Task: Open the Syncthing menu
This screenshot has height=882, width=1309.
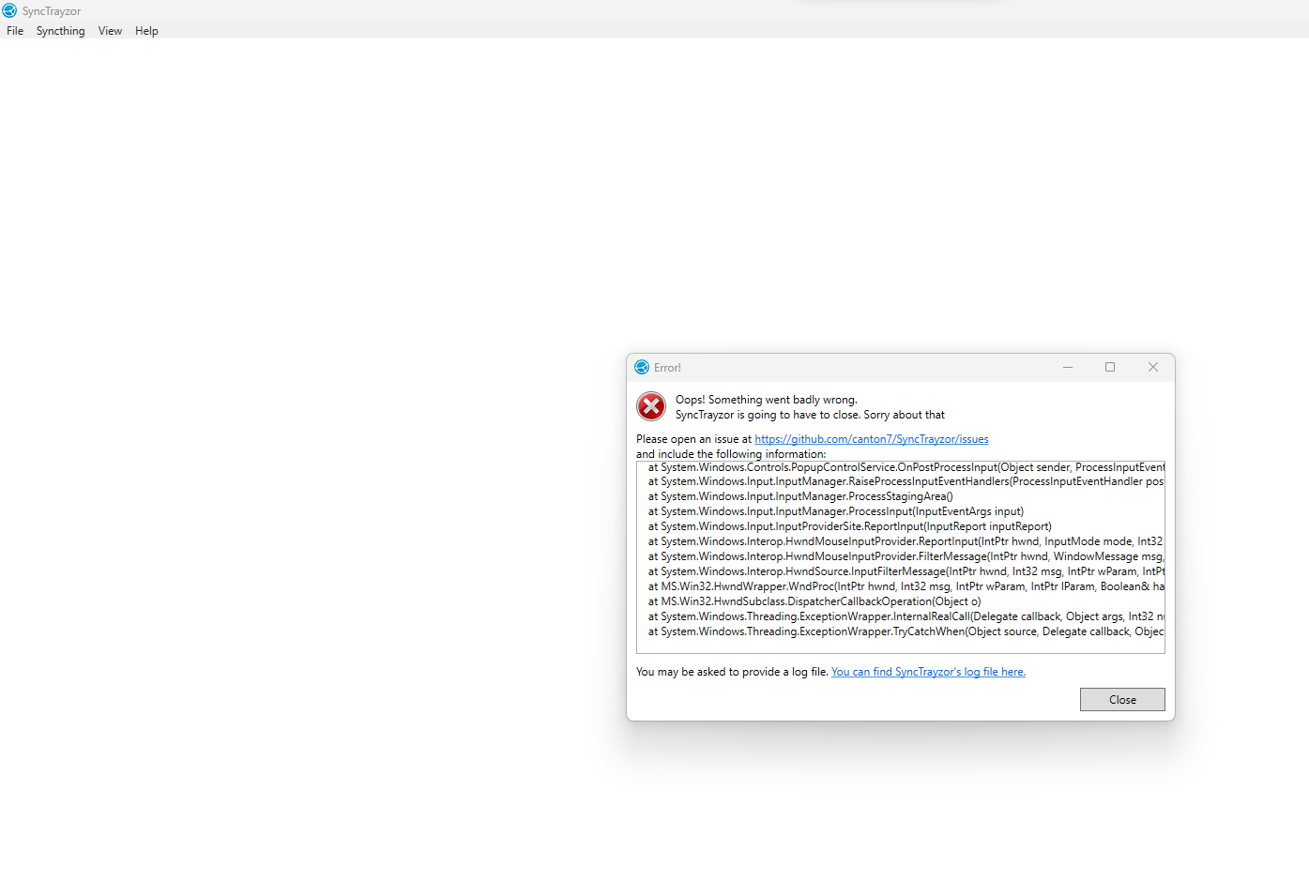Action: click(x=60, y=30)
